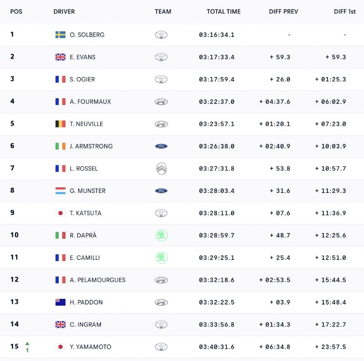Click the Ford logo next to J. Armstrong

click(161, 146)
